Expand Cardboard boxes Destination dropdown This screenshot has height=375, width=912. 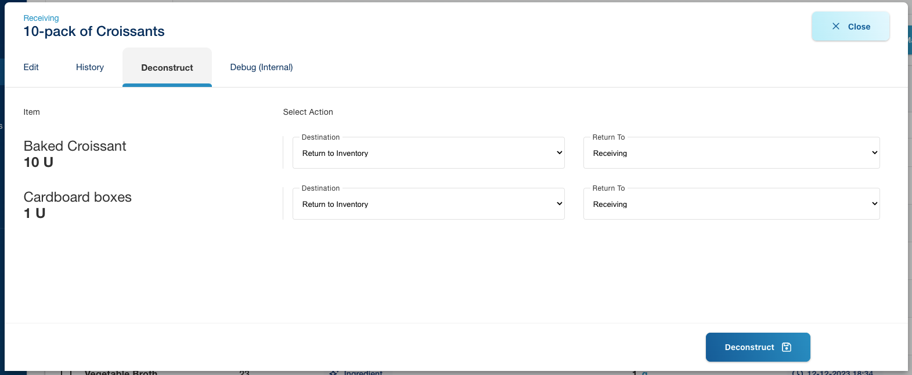coord(428,204)
